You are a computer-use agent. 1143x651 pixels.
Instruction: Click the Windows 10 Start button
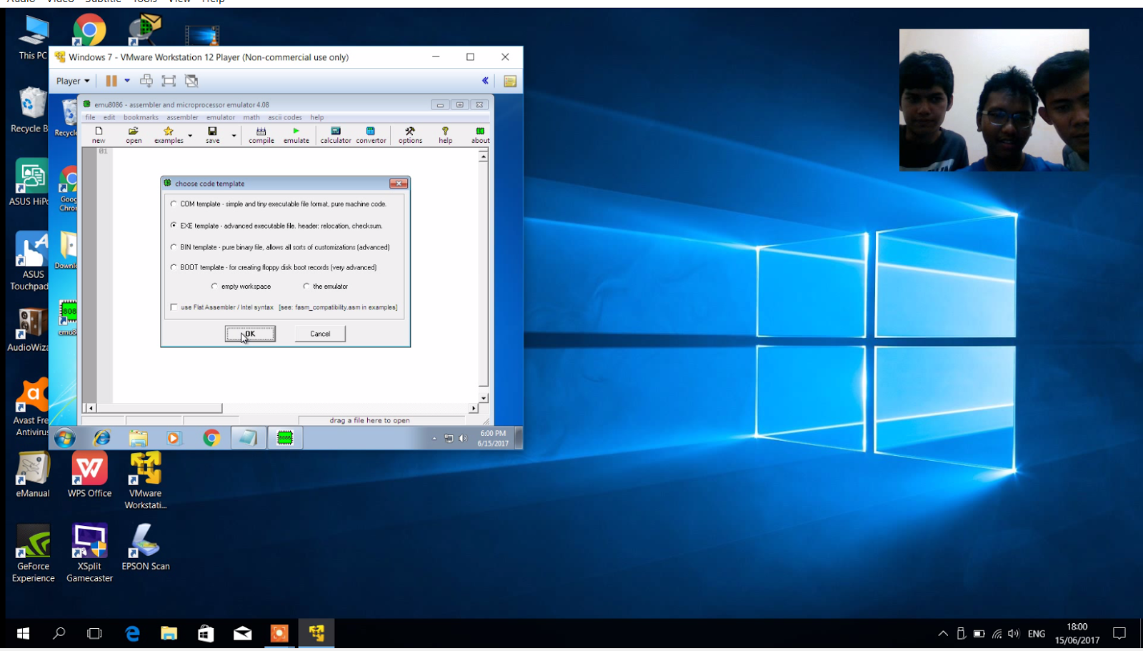(23, 633)
